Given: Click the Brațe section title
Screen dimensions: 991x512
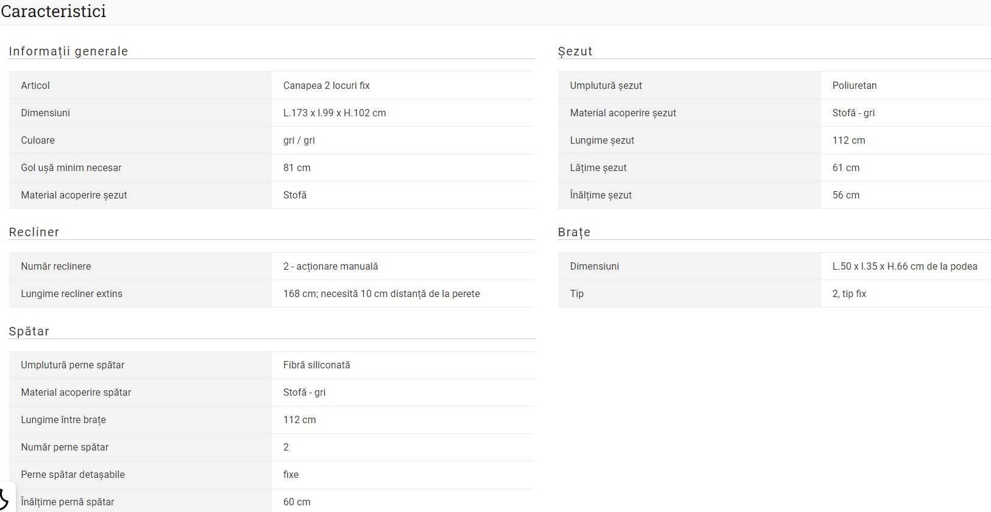Looking at the screenshot, I should click(574, 232).
